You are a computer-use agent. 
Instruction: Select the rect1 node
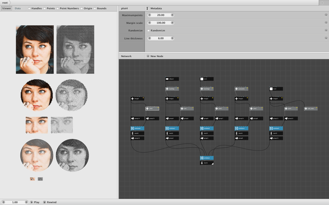click(x=207, y=79)
